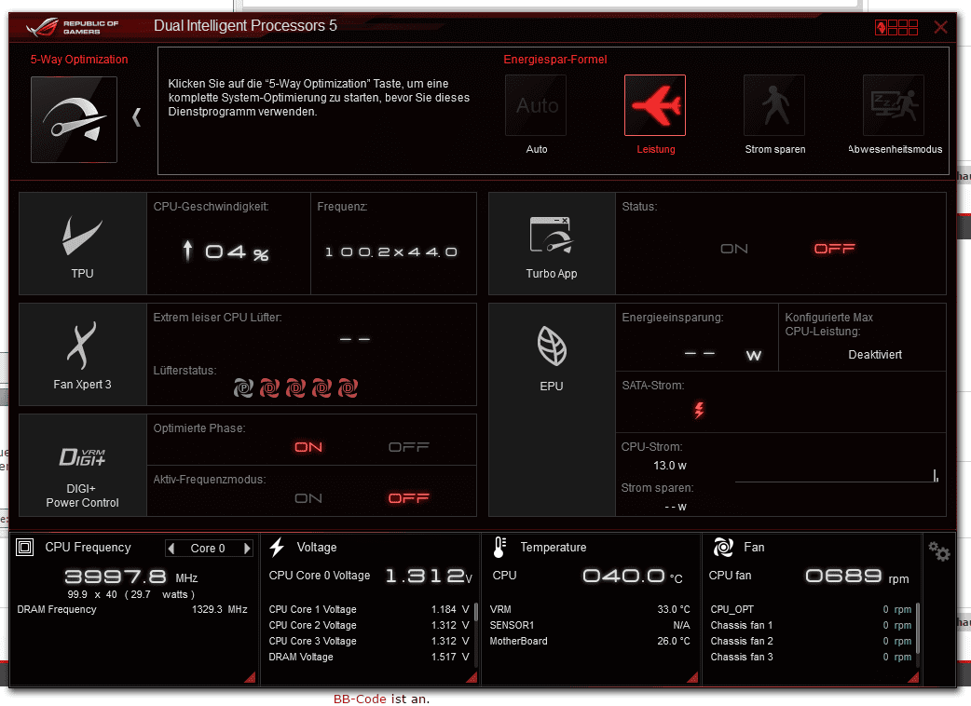The image size is (971, 706).
Task: Click the 5-Way Optimization heading
Action: coord(79,60)
